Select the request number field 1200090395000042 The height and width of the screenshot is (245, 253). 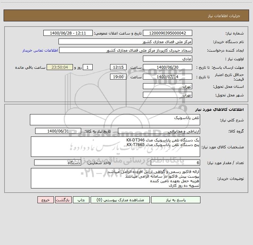click(x=168, y=33)
